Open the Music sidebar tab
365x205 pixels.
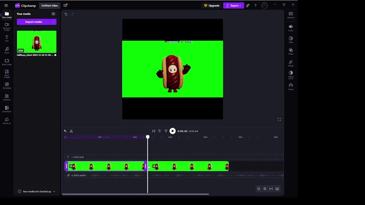pyautogui.click(x=7, y=50)
